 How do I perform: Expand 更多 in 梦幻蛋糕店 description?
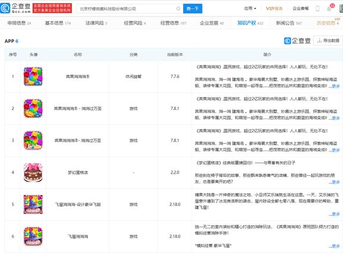[336, 182]
